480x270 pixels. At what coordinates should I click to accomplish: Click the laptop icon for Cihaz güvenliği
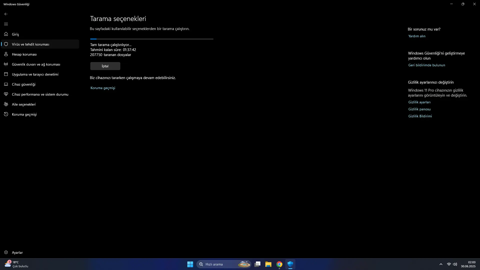(x=6, y=84)
